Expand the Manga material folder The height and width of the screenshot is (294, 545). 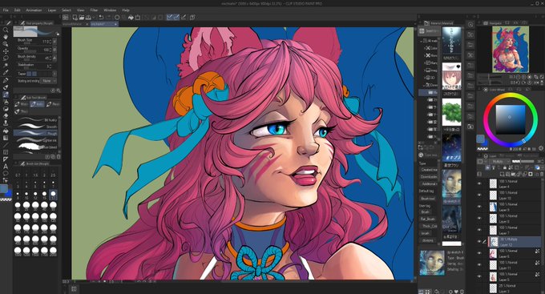[x=425, y=63]
